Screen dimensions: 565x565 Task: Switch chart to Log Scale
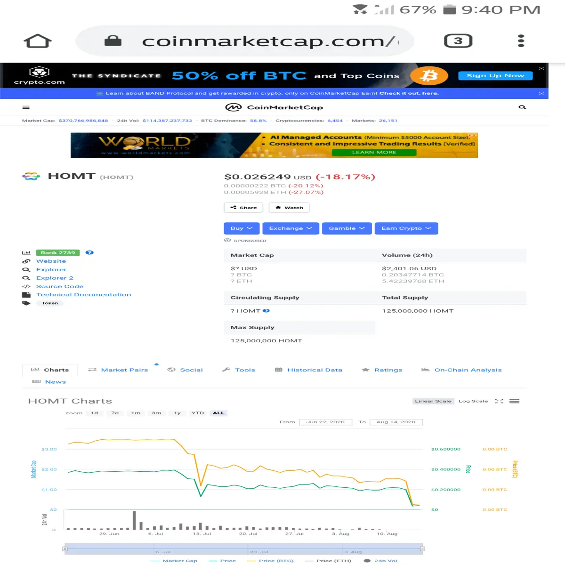tap(473, 401)
